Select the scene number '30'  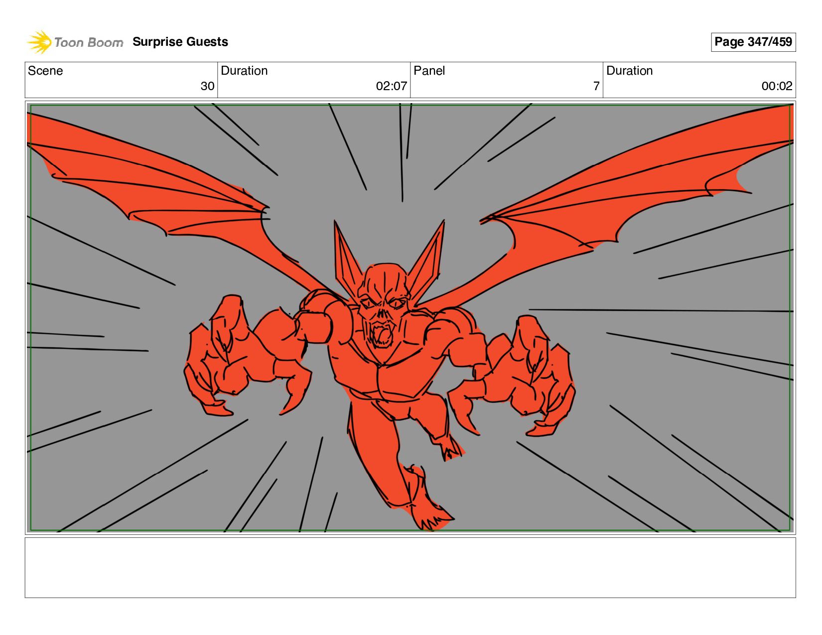[207, 86]
